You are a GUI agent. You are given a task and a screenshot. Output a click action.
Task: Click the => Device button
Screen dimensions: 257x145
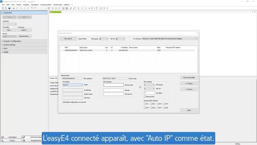coord(189,89)
